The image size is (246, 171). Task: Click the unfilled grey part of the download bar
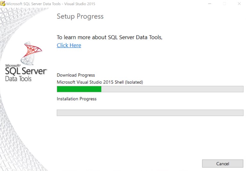coord(172,89)
